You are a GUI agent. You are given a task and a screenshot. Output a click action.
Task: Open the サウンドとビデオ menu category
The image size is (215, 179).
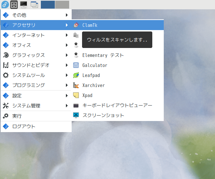[36, 65]
